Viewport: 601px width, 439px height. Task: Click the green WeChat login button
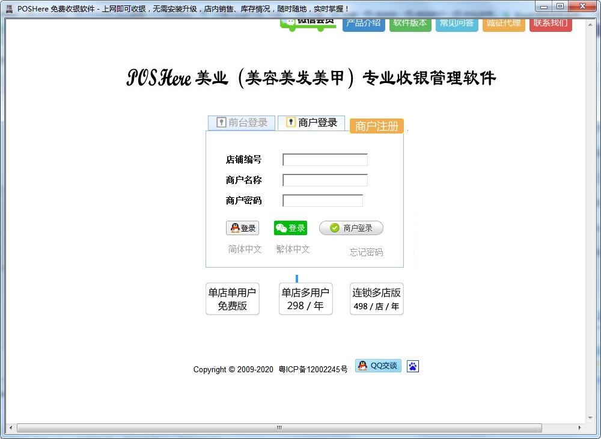click(x=290, y=228)
